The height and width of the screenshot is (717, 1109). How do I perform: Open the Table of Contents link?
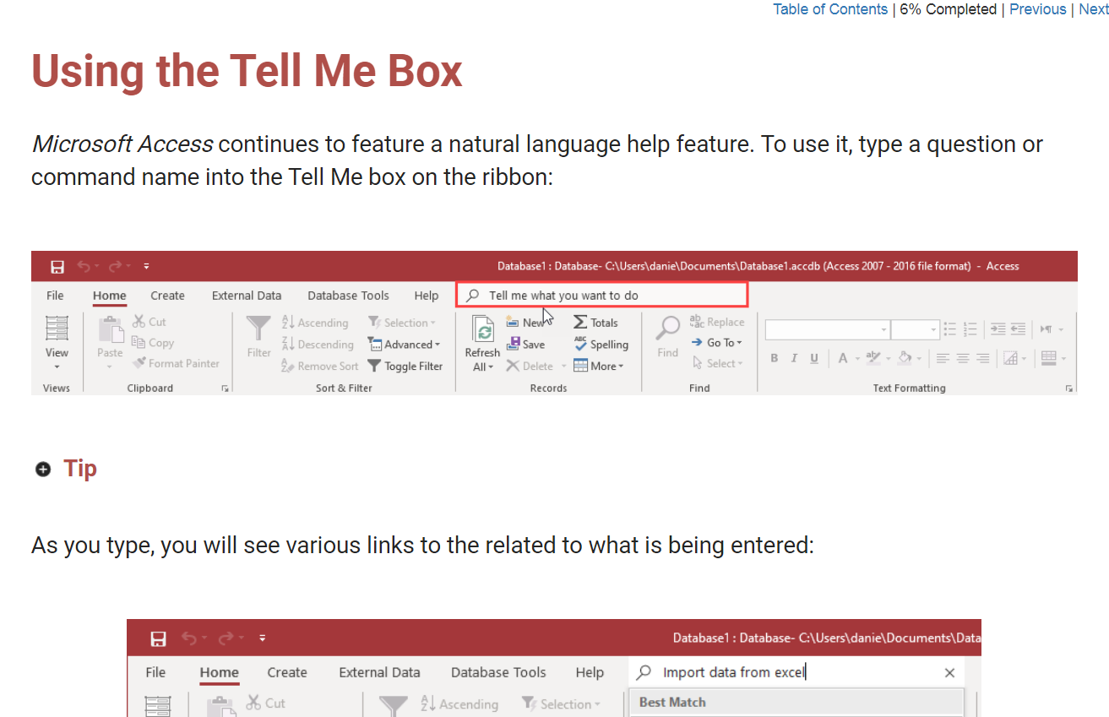830,9
